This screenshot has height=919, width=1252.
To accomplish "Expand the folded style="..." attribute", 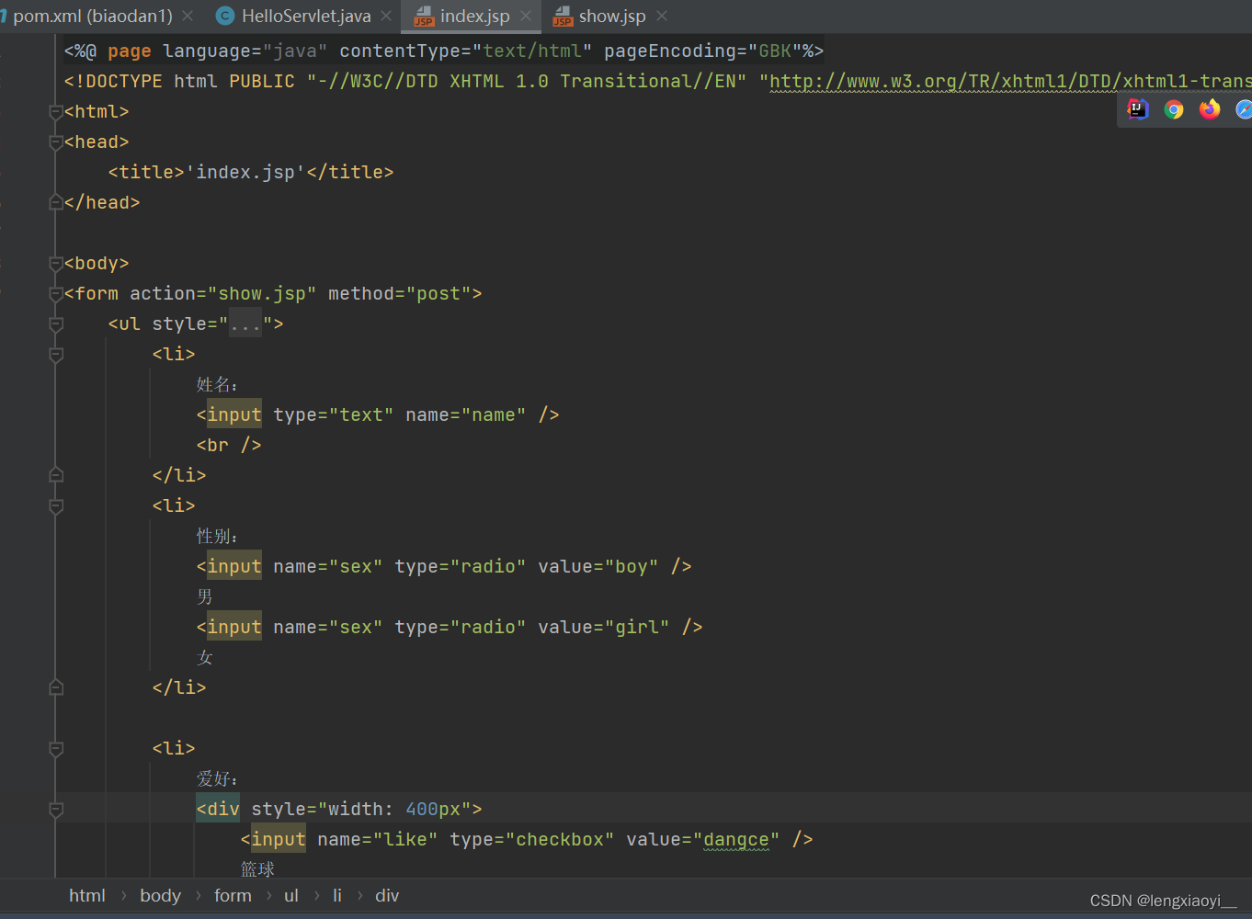I will coord(245,324).
